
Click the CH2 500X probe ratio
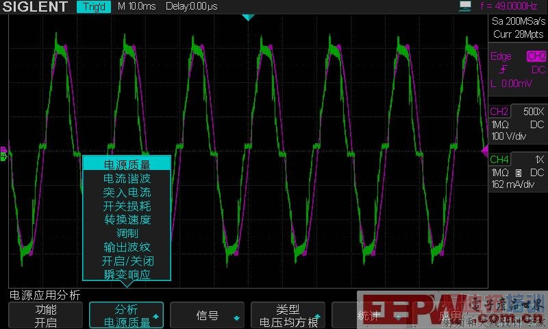coord(534,111)
